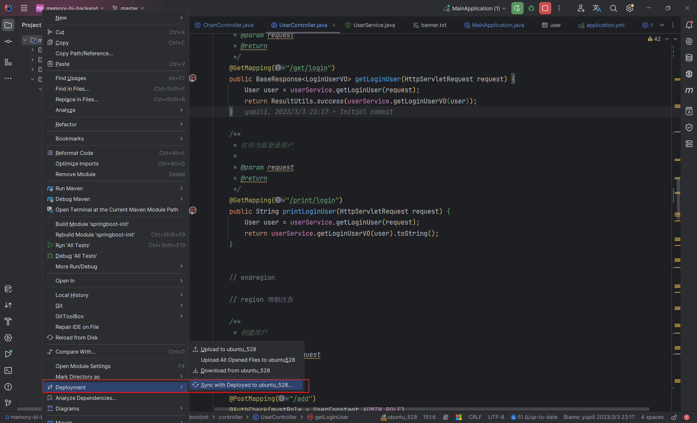Open the Database tool window on right
Image resolution: width=697 pixels, height=423 pixels.
689,58
